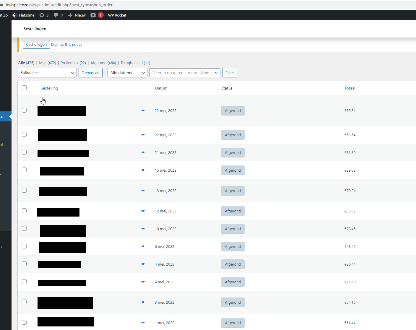Open the comments bubble icon
416x330 pixels.
click(56, 15)
